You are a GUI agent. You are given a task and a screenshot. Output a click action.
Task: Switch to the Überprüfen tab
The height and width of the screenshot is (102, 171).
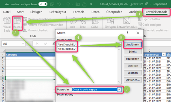tap(114, 12)
